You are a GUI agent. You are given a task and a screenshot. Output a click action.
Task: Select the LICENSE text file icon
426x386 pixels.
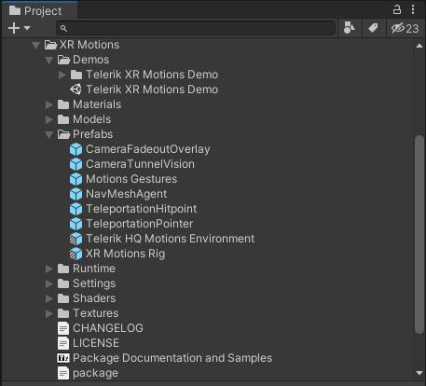pos(63,343)
